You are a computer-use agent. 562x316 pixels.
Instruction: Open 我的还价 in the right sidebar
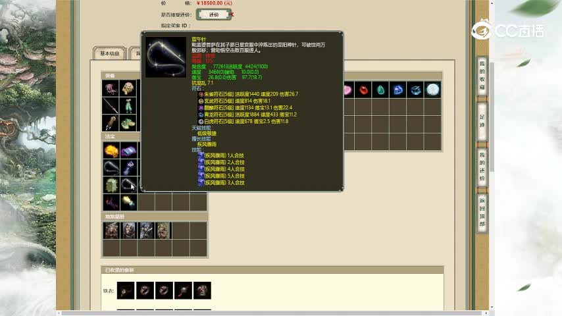(x=482, y=167)
